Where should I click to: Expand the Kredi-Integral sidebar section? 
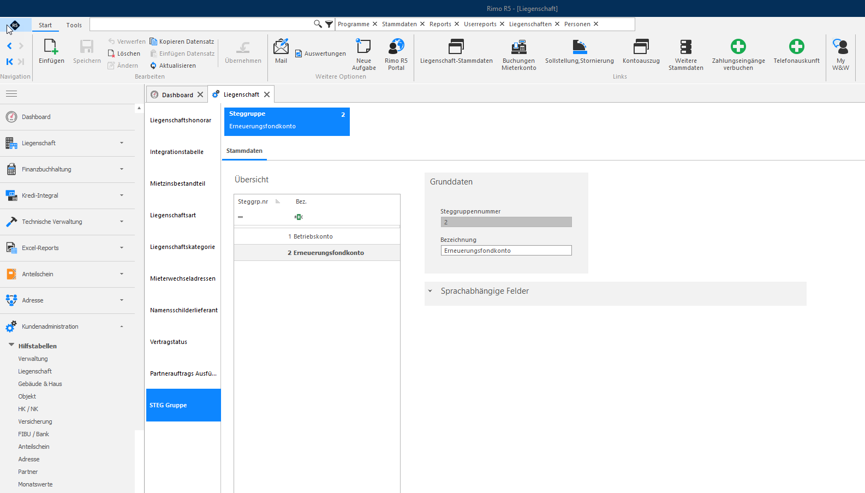pos(67,195)
